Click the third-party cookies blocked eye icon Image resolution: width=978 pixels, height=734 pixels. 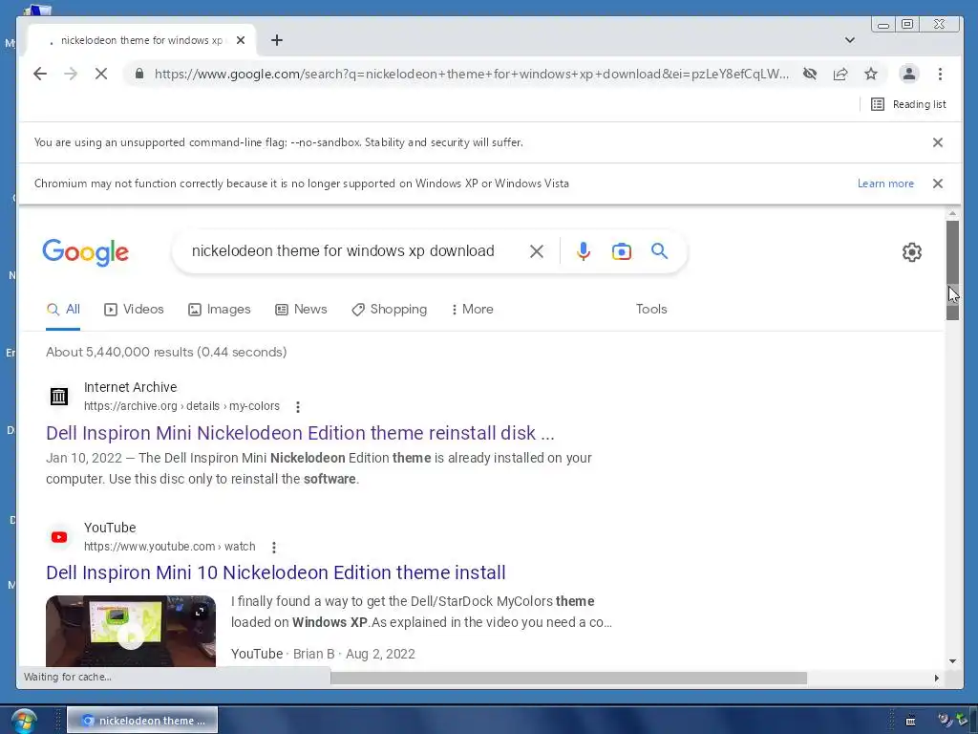(810, 74)
